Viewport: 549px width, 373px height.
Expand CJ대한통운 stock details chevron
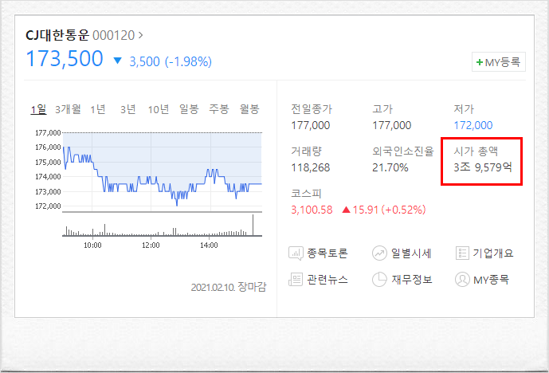(x=141, y=35)
